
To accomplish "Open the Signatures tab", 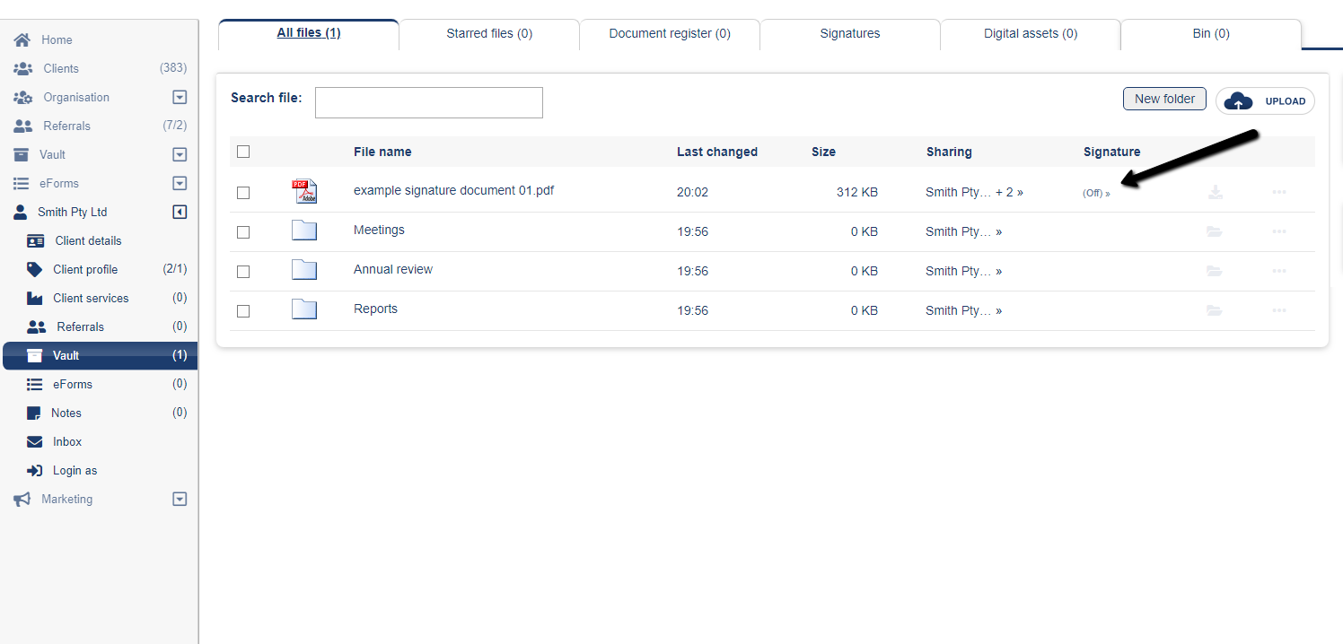I will 849,33.
